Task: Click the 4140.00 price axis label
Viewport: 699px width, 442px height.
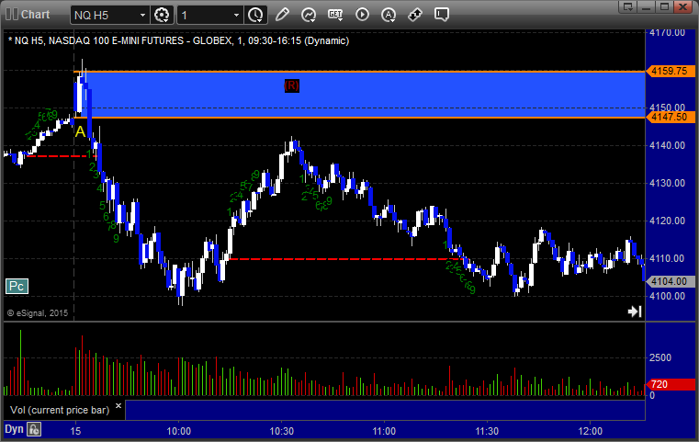Action: coord(668,145)
